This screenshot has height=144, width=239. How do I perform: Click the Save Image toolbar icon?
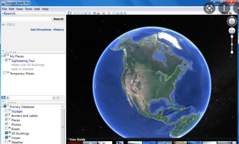pyautogui.click(x=121, y=13)
